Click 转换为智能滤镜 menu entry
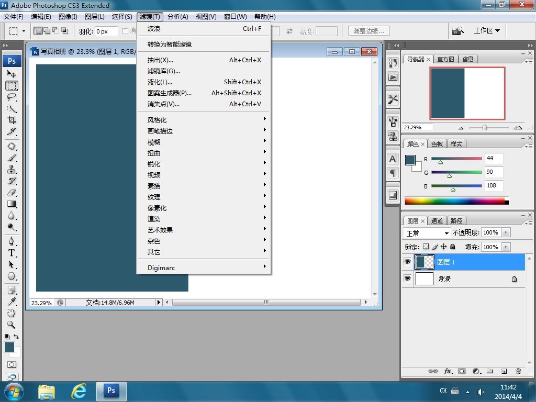Viewport: 536px width, 402px height. coord(204,44)
